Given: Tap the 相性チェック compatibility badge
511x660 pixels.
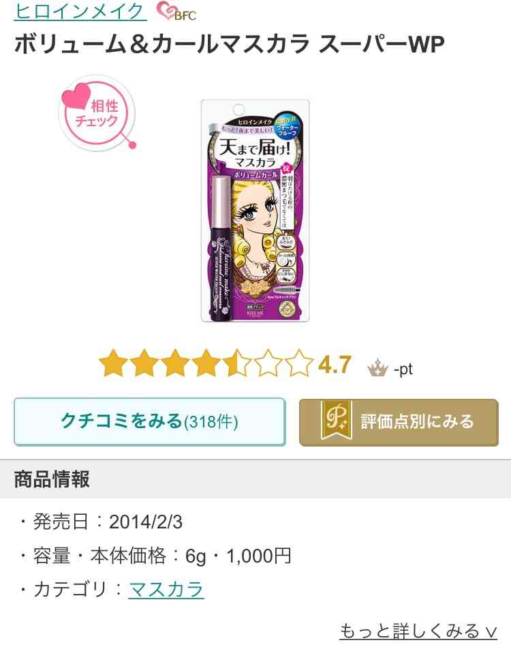Looking at the screenshot, I should 97,112.
